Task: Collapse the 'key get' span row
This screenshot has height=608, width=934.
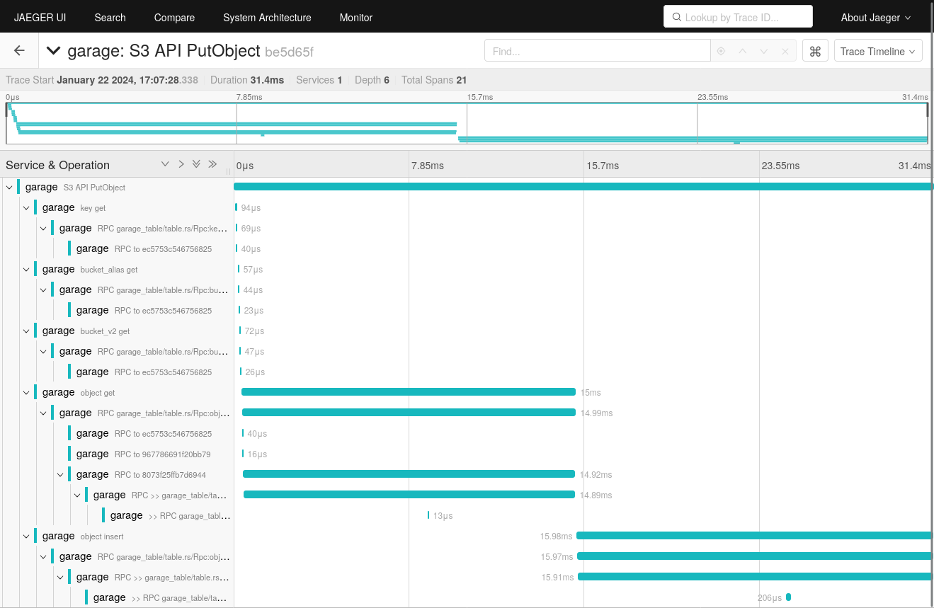Action: point(26,207)
